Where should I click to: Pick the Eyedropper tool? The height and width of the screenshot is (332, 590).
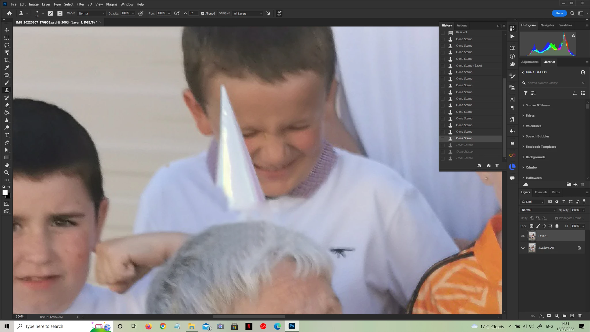click(7, 68)
